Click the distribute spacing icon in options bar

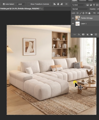point(66,4)
